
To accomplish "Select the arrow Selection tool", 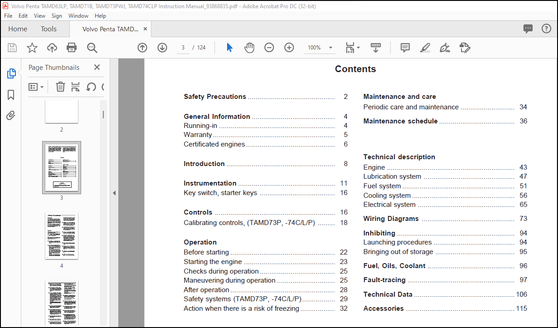I will (x=229, y=48).
